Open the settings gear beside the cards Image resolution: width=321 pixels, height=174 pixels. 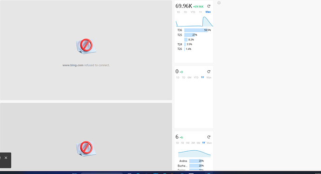coord(219,3)
